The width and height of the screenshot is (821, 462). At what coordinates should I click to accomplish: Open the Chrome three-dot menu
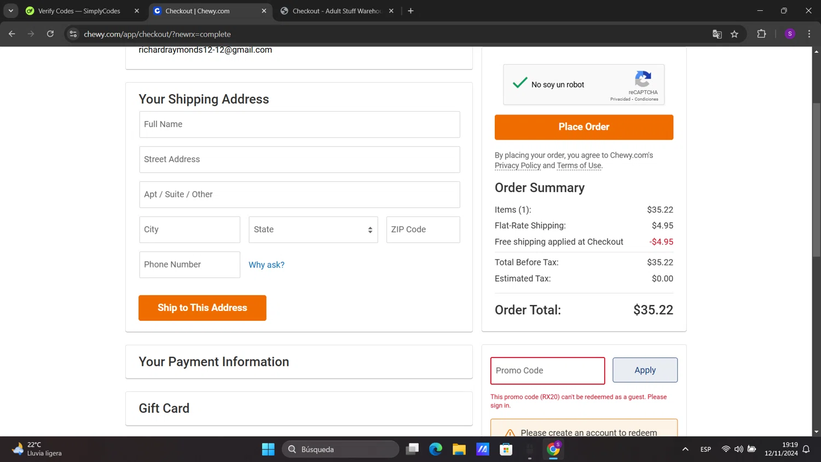[x=809, y=34]
